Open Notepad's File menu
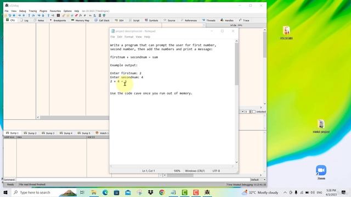This screenshot has height=197, width=351. 112,37
